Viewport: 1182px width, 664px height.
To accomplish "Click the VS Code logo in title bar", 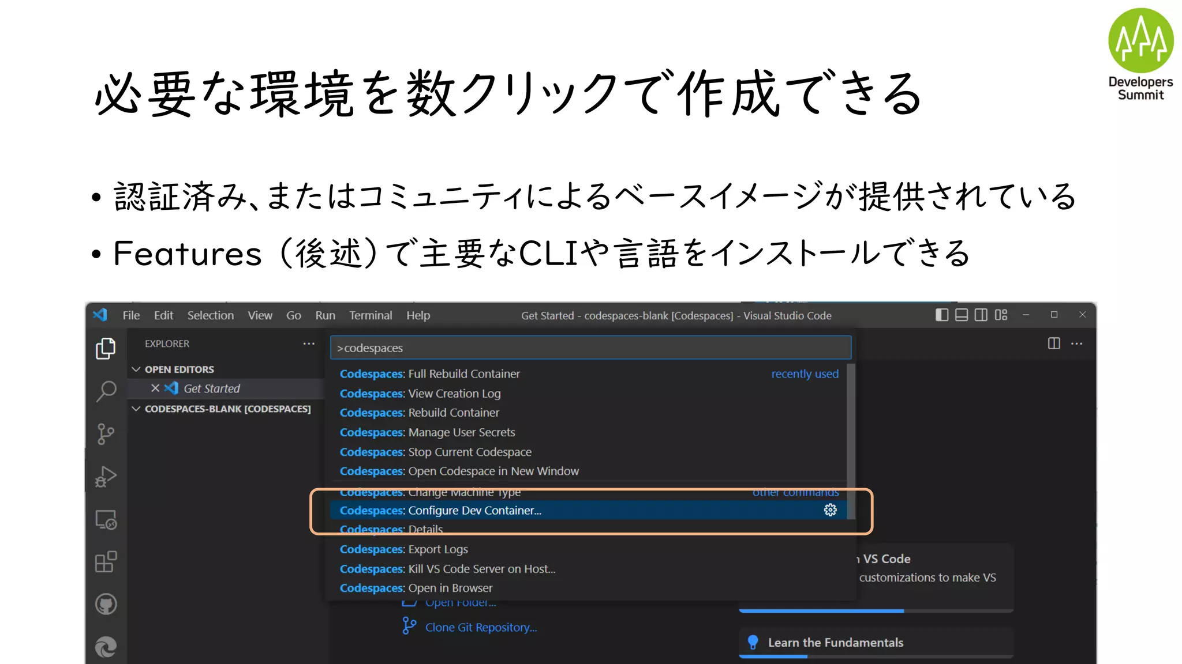I will click(x=100, y=315).
